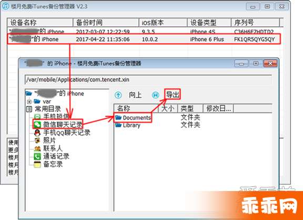
Task: Select the Library folder row
Action: [193, 125]
